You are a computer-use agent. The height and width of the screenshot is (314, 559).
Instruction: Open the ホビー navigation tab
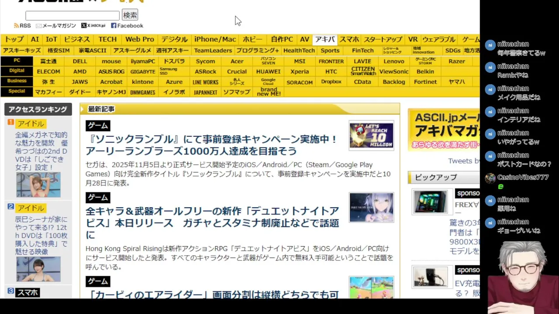252,39
